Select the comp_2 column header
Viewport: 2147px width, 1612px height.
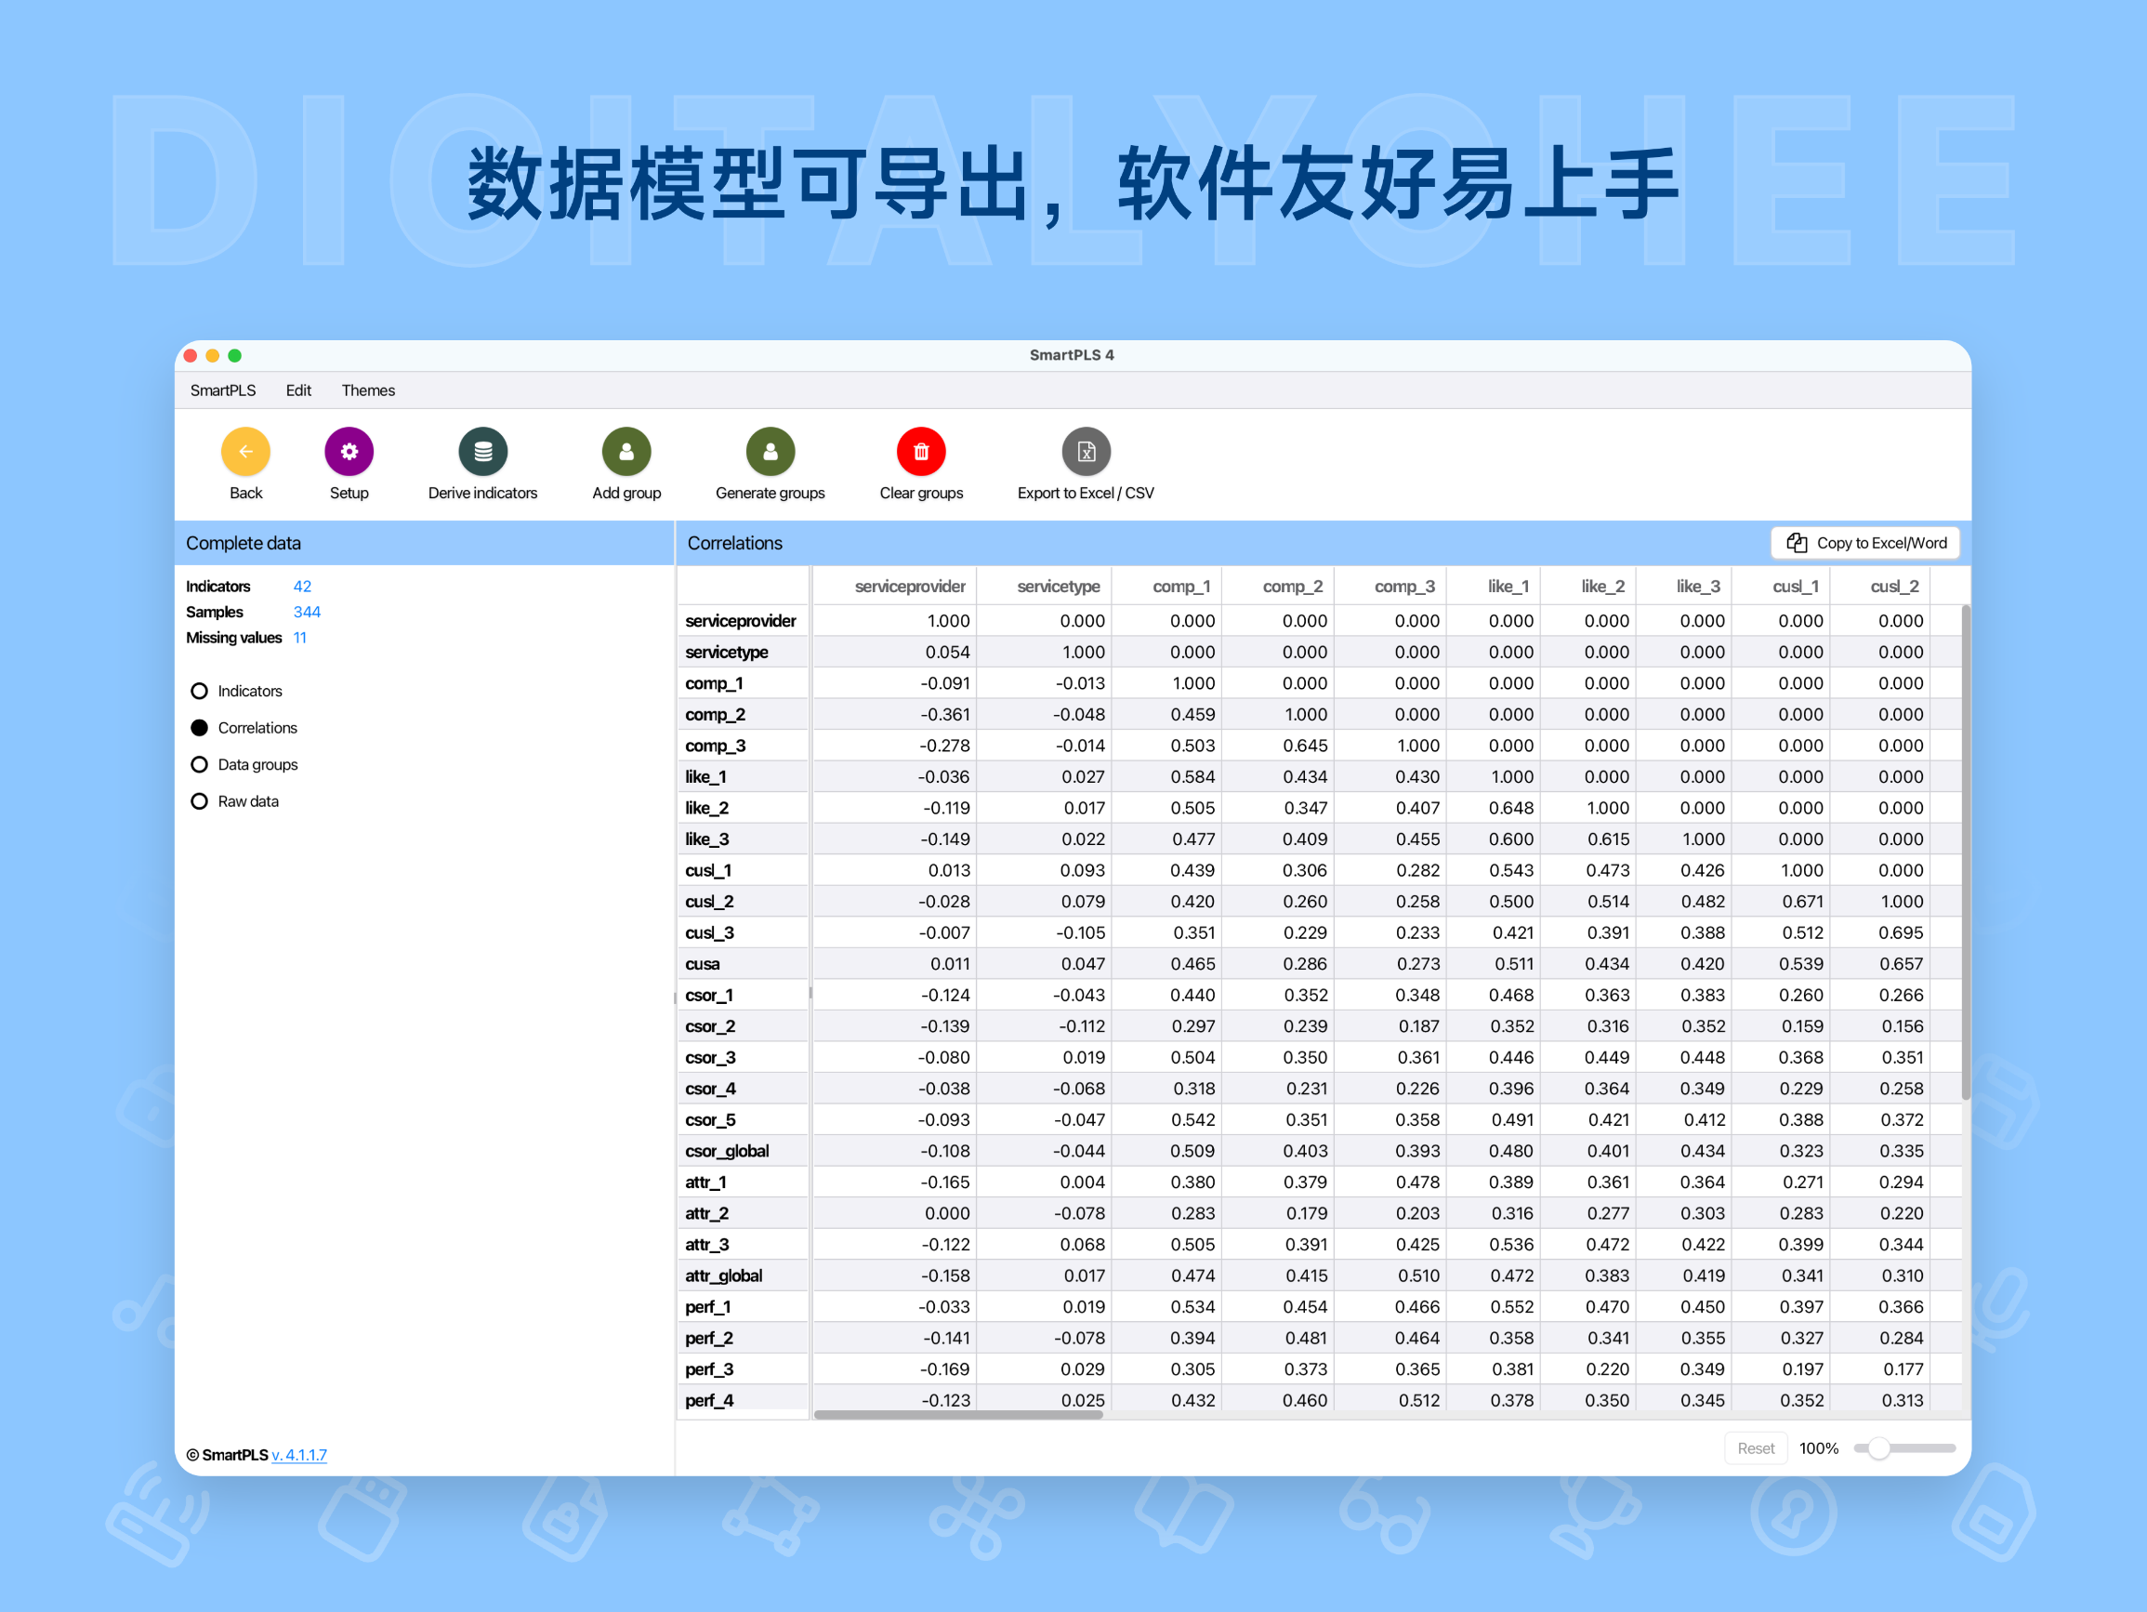1292,586
